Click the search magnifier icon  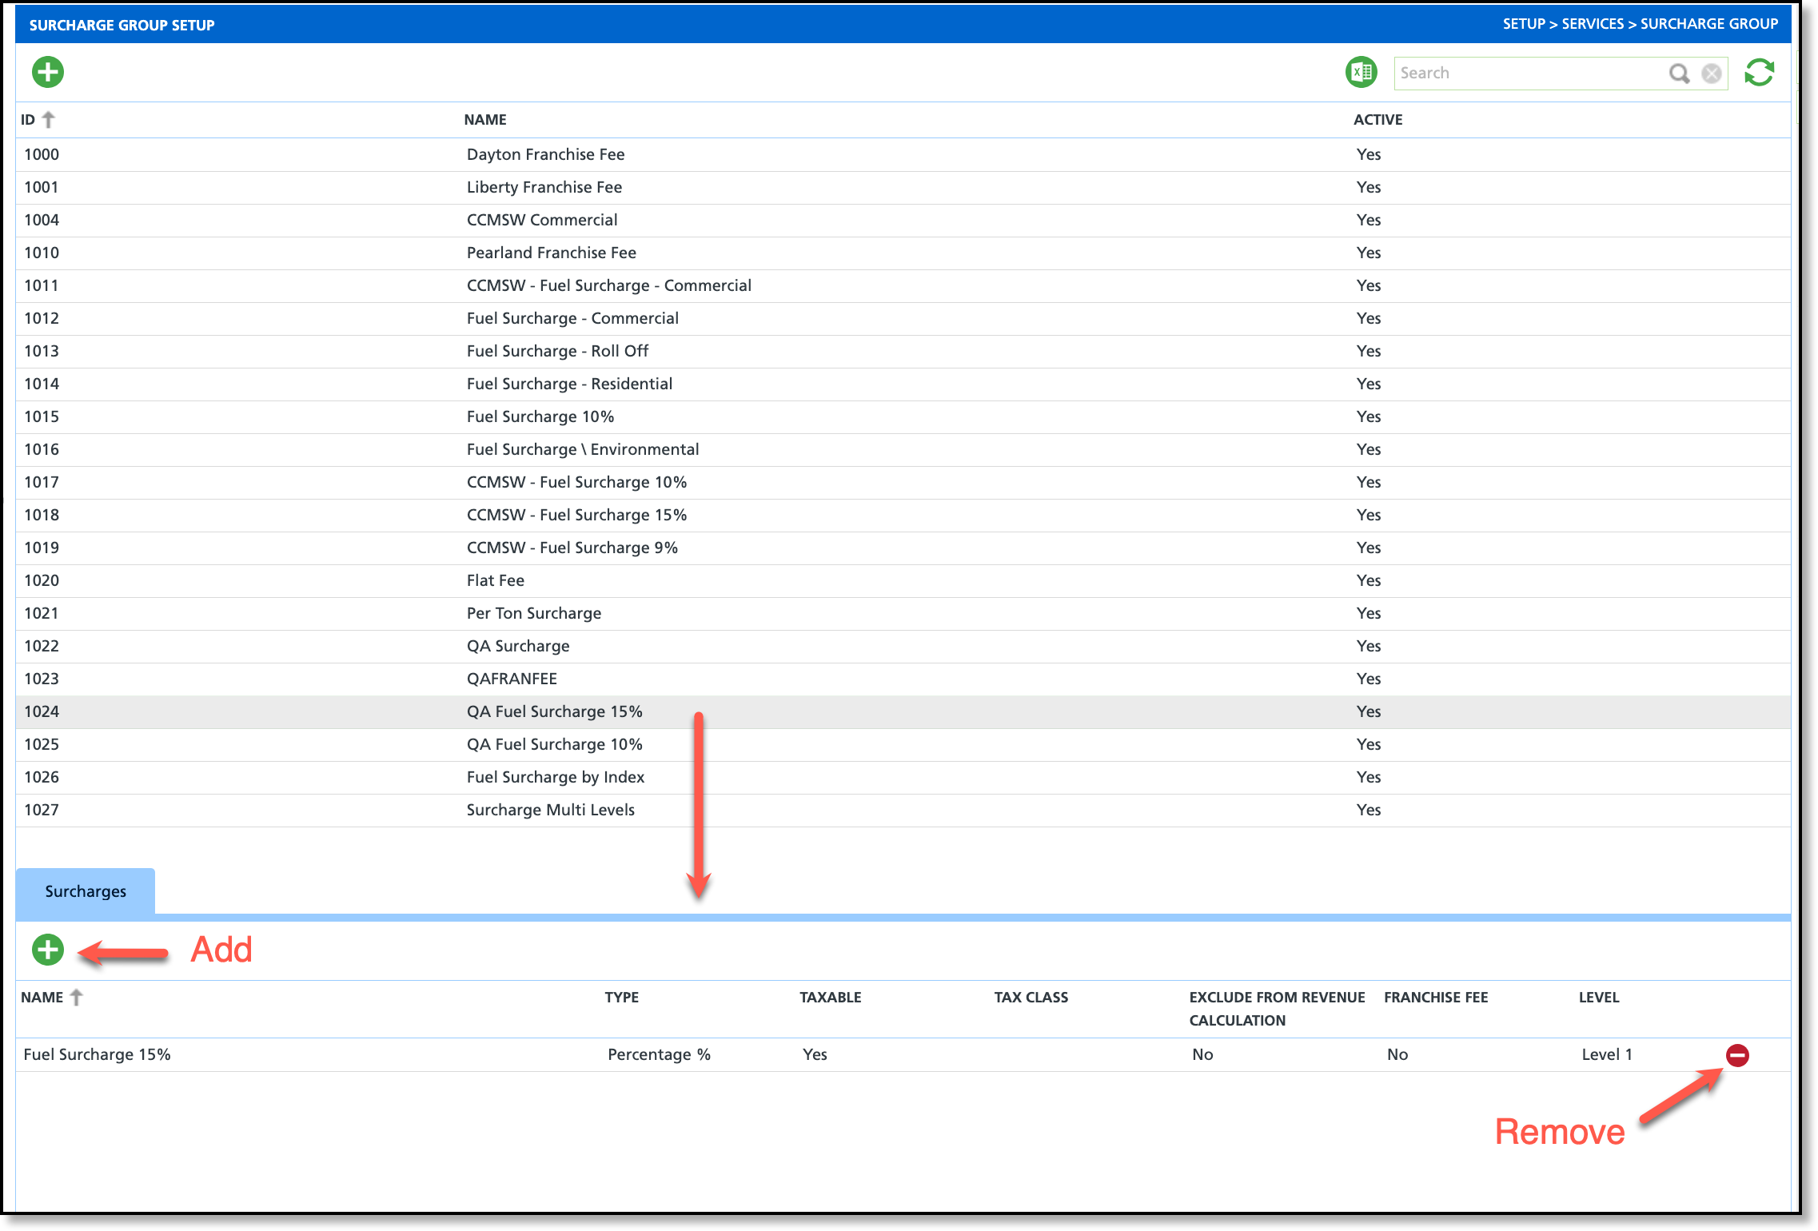click(x=1679, y=74)
